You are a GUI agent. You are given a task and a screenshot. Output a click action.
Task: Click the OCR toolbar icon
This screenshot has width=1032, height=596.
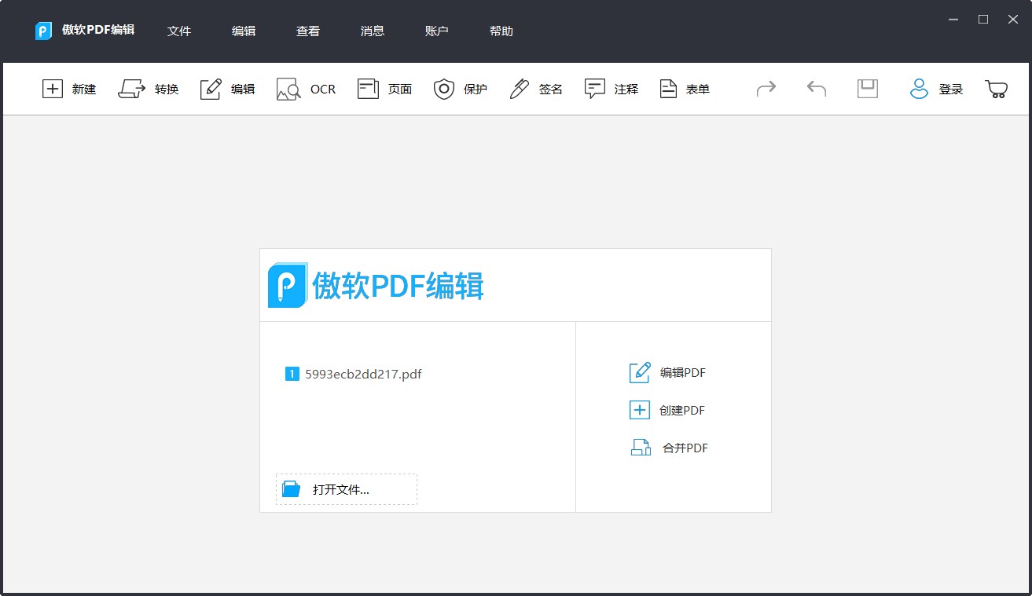pyautogui.click(x=306, y=89)
